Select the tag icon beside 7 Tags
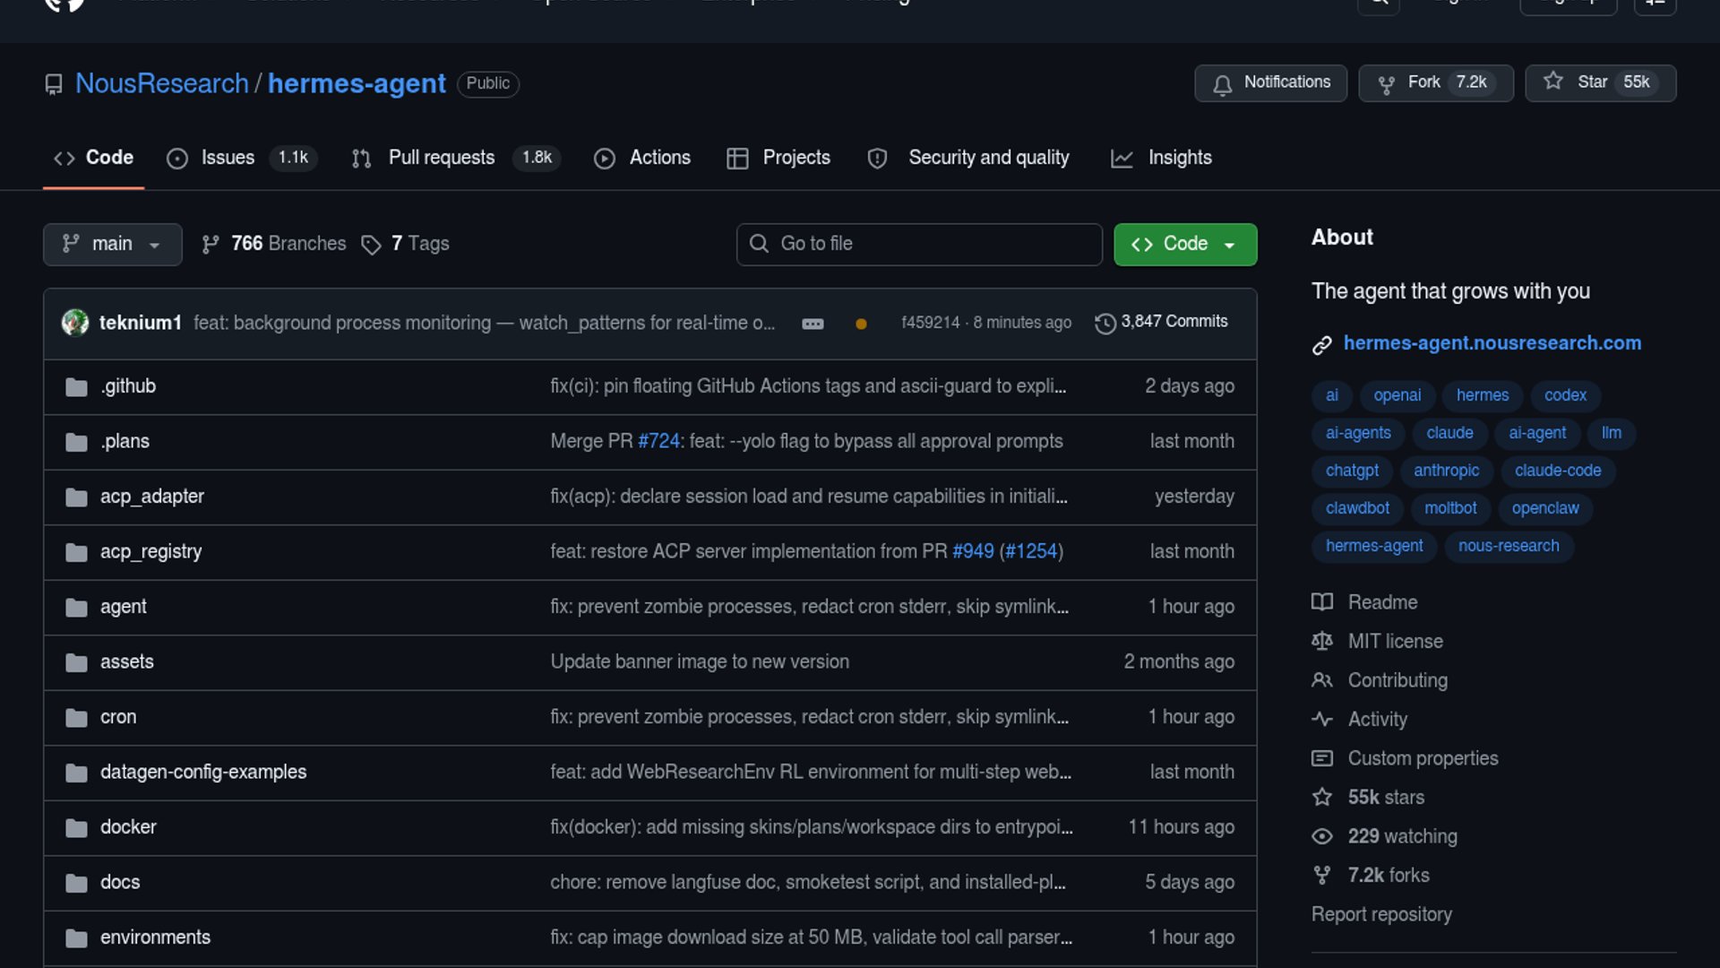 (x=371, y=244)
